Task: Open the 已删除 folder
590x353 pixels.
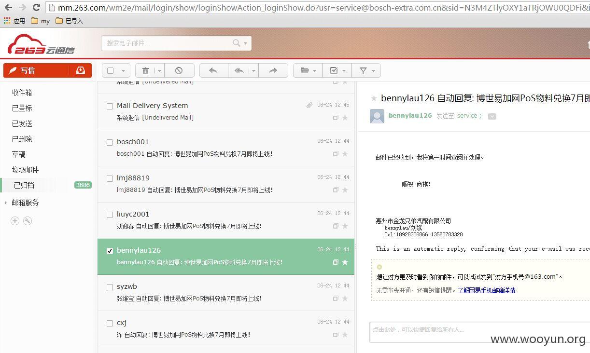Action: [22, 139]
